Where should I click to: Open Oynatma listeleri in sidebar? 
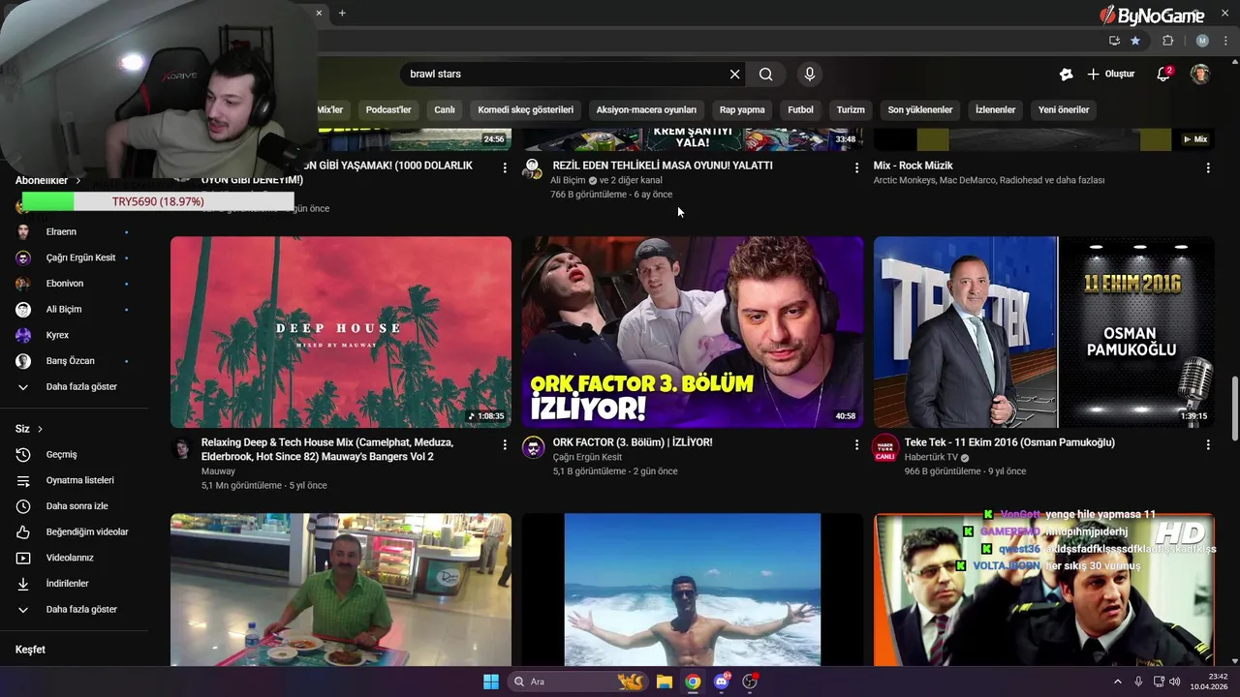pos(75,480)
